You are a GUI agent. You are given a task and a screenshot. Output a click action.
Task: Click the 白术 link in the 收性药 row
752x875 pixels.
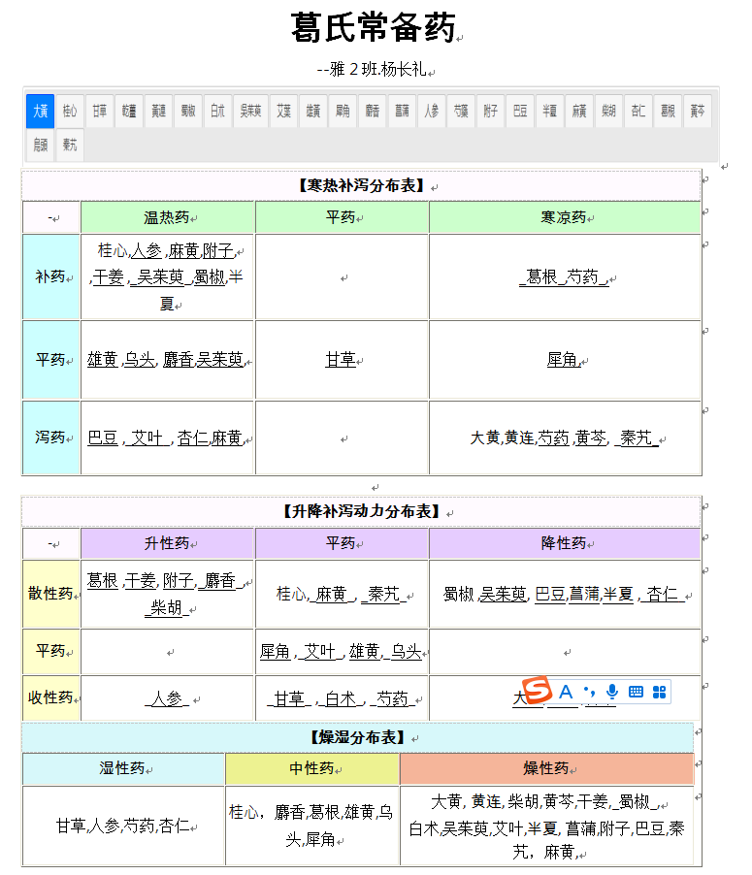(341, 698)
